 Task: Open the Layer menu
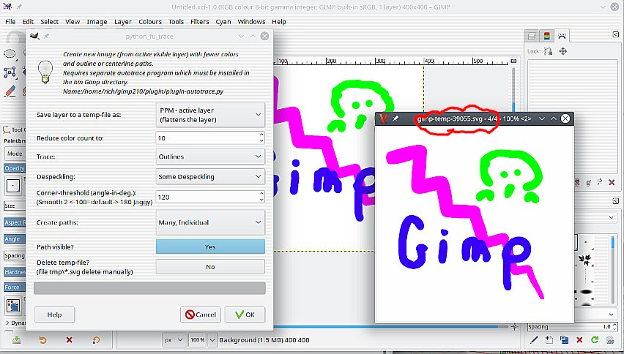tap(123, 22)
